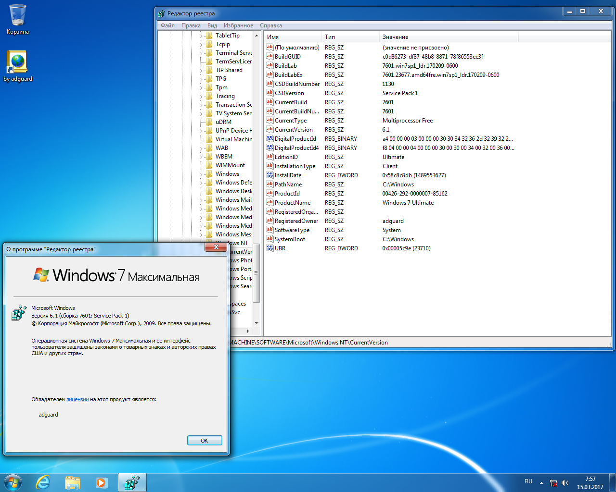Close the About Registry Editor dialog
The height and width of the screenshot is (492, 616).
pyautogui.click(x=216, y=247)
